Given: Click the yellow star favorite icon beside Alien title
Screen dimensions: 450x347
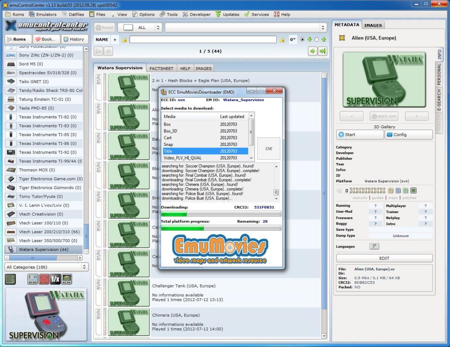Looking at the screenshot, I should pyautogui.click(x=342, y=38).
